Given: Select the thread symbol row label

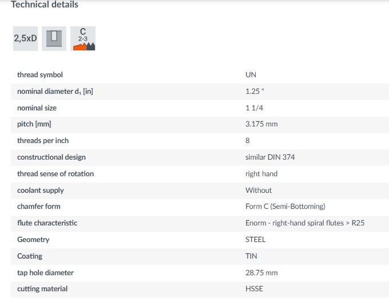Looking at the screenshot, I should 40,74.
